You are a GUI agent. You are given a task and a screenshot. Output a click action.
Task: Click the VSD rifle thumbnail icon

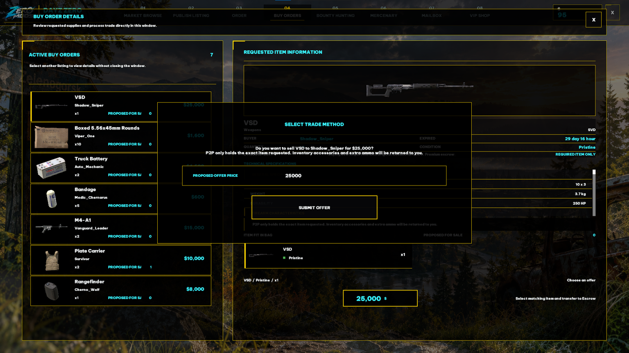tap(52, 106)
